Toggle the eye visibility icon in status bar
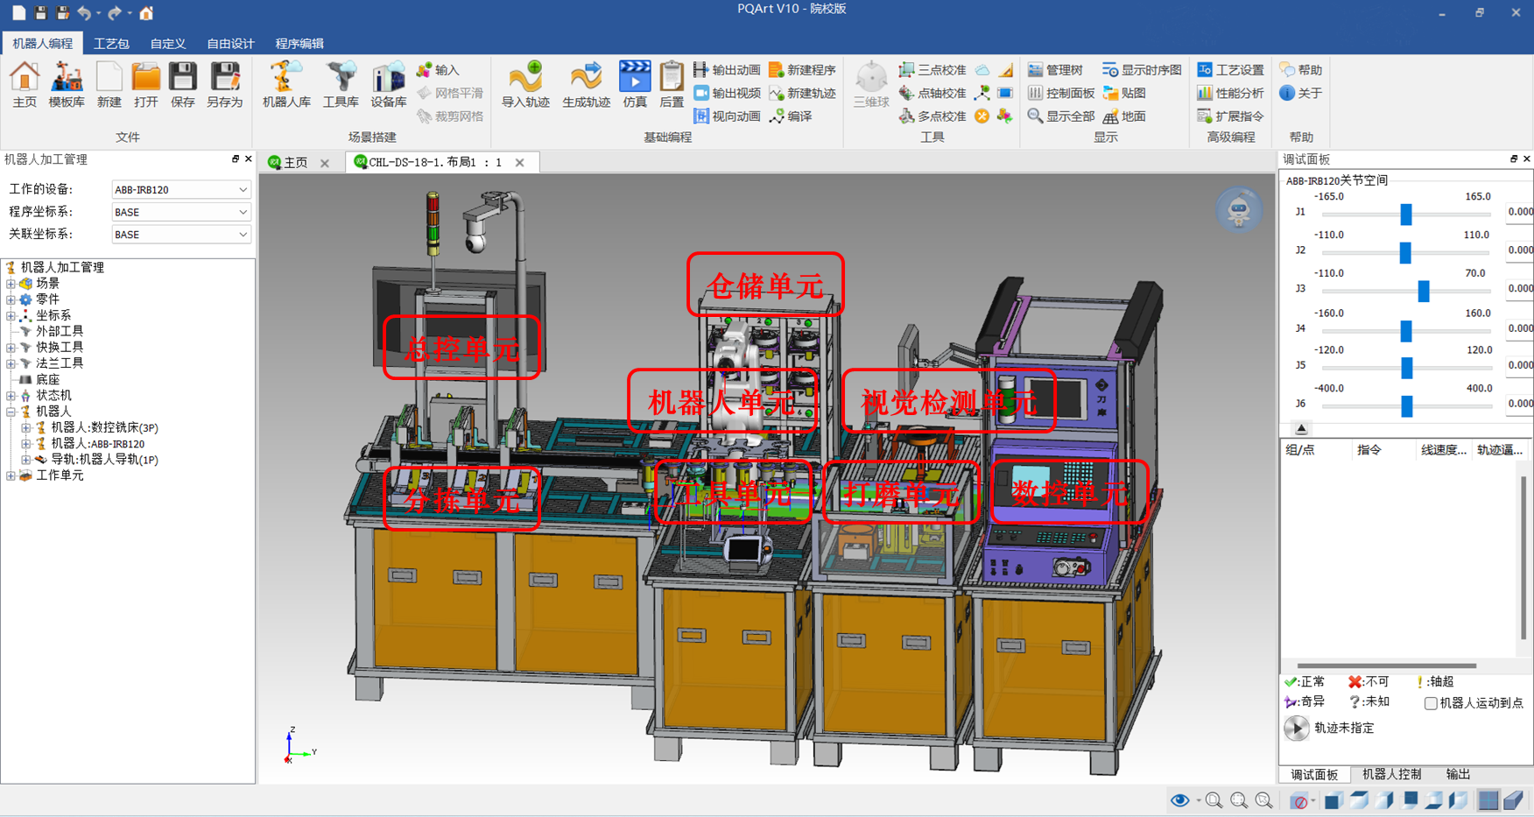Screen dimensions: 1534x817 click(1180, 800)
